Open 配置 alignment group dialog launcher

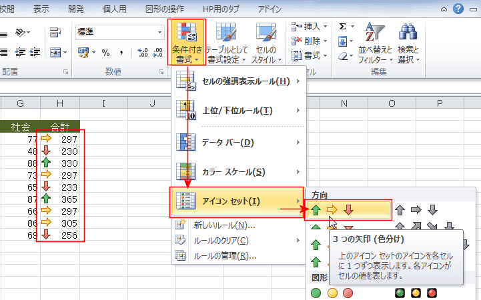click(x=65, y=72)
